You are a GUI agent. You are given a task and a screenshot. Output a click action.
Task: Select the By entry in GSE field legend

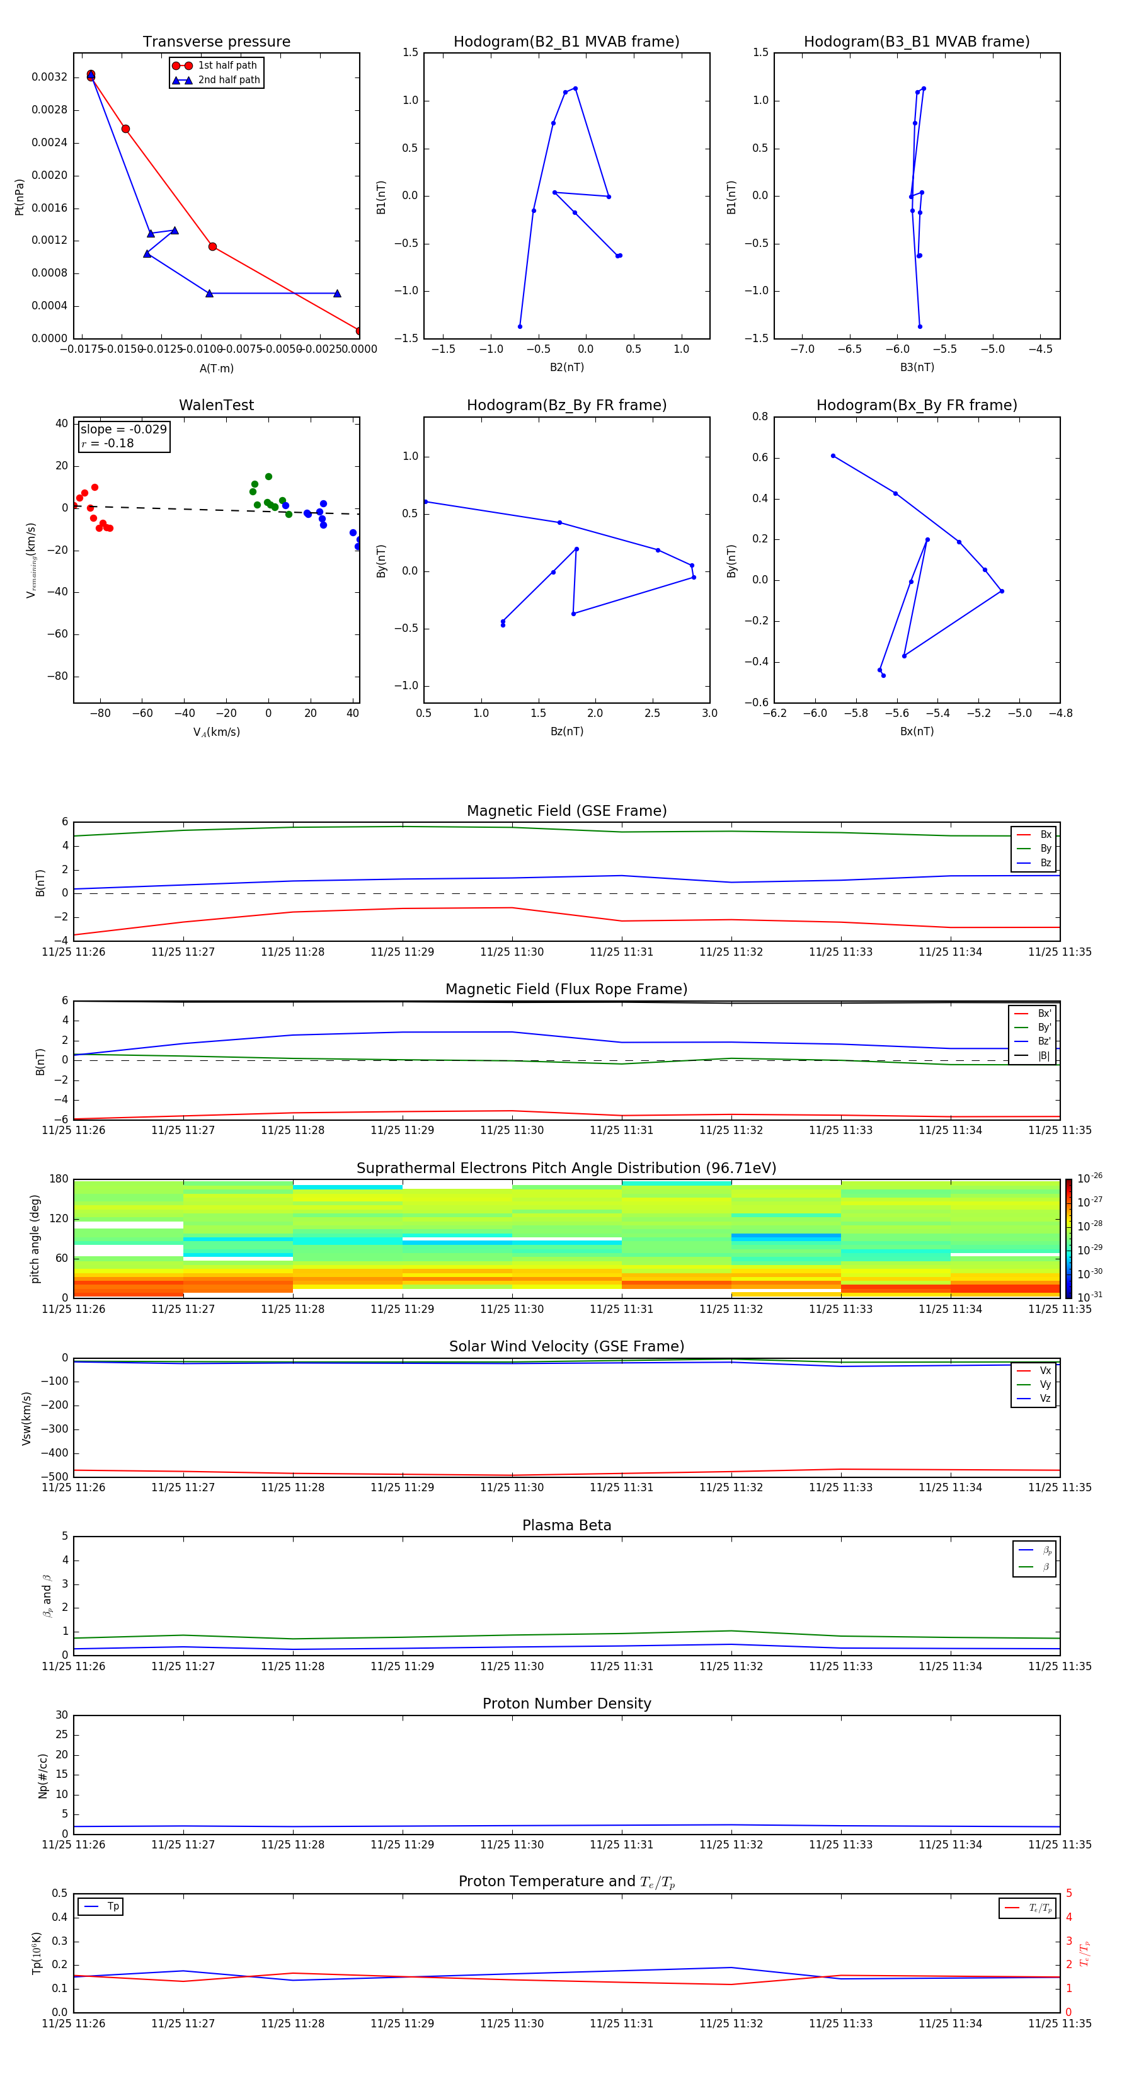click(1034, 848)
